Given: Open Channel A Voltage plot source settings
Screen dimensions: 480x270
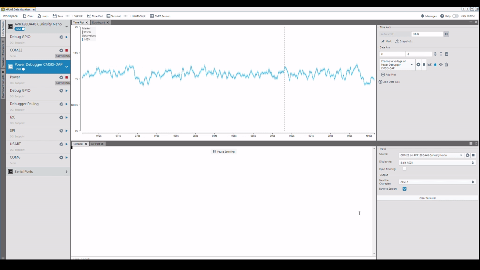Looking at the screenshot, I should [x=418, y=65].
